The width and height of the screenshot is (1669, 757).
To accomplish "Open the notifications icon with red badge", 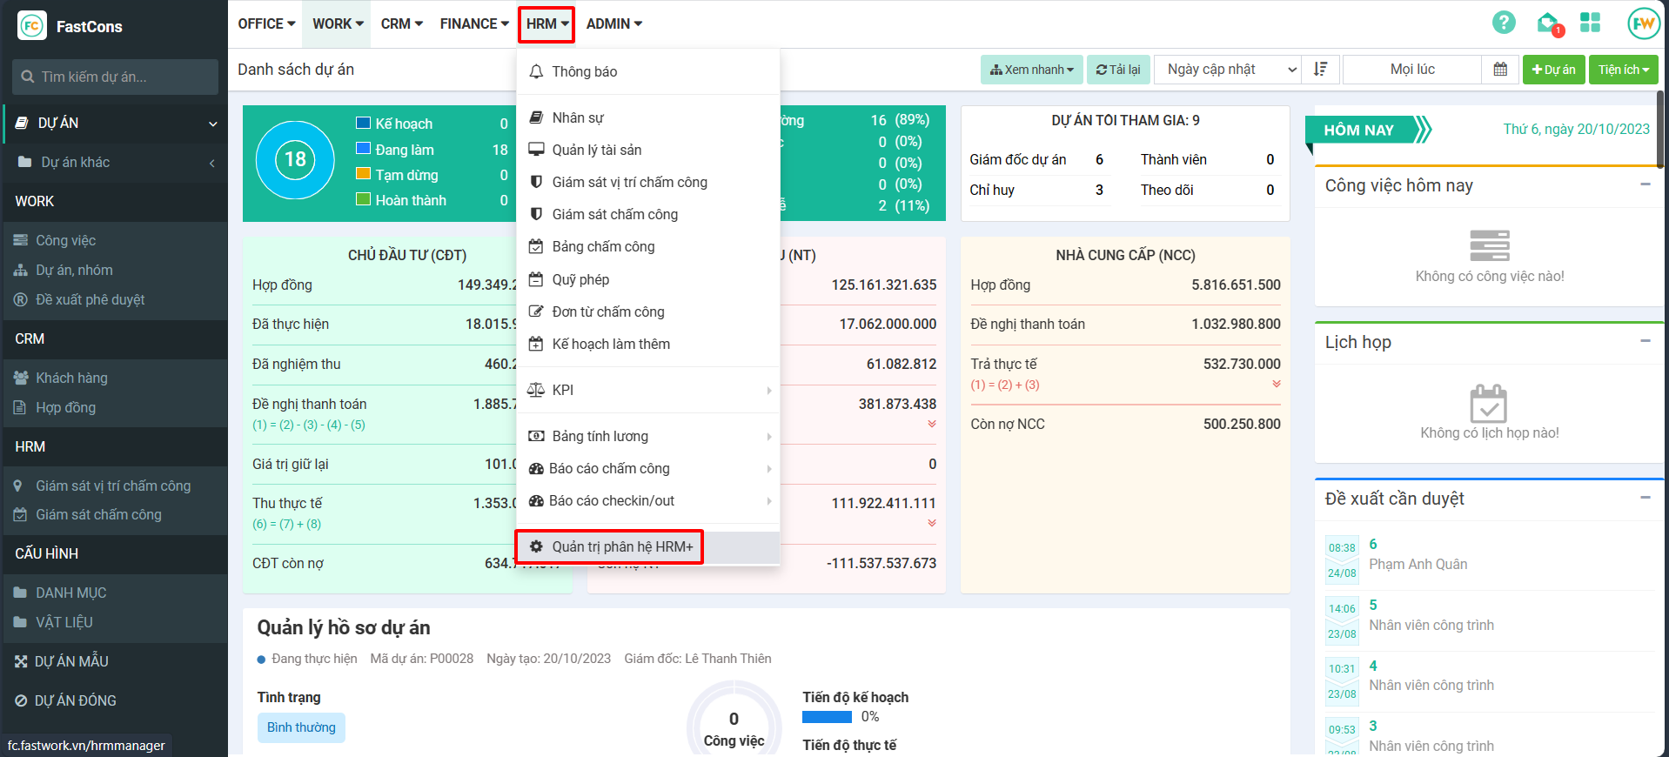I will [1548, 23].
